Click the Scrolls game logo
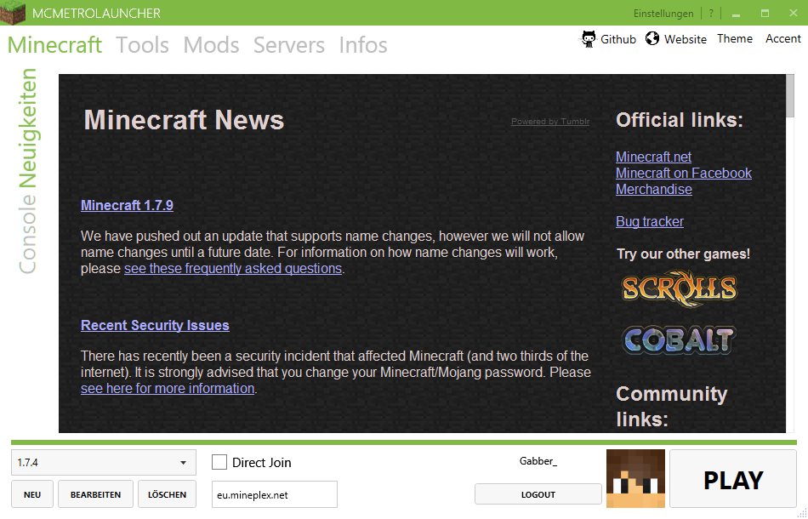Image resolution: width=808 pixels, height=519 pixels. coord(680,288)
